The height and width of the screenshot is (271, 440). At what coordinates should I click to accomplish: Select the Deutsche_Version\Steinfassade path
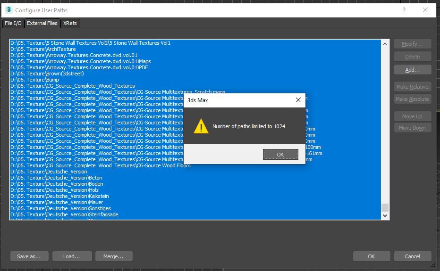tap(195, 214)
